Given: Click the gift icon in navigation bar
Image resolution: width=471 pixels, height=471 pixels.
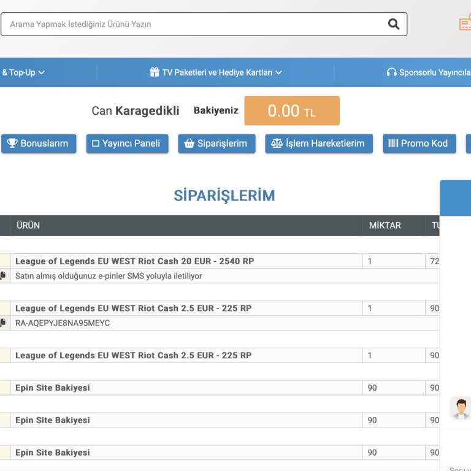Looking at the screenshot, I should [155, 72].
